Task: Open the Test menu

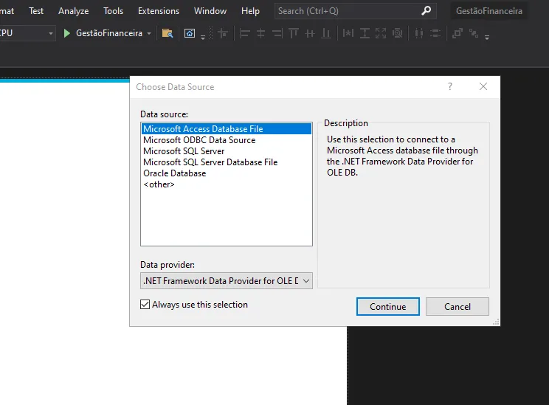Action: [36, 11]
